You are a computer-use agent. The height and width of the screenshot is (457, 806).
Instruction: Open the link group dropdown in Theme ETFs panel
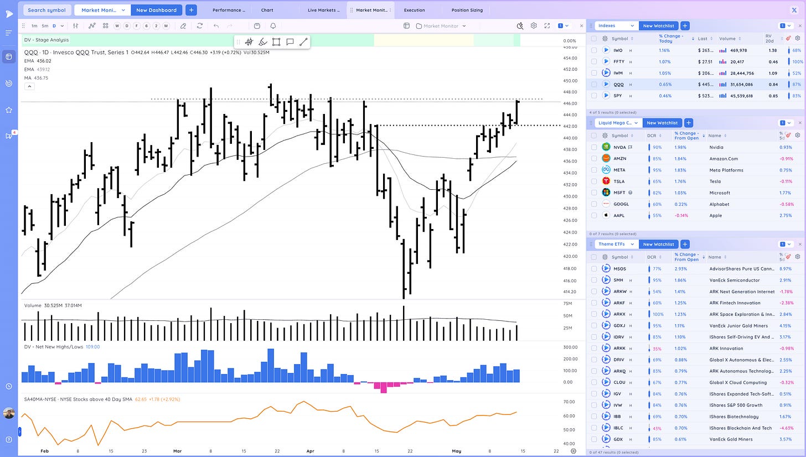coord(786,244)
